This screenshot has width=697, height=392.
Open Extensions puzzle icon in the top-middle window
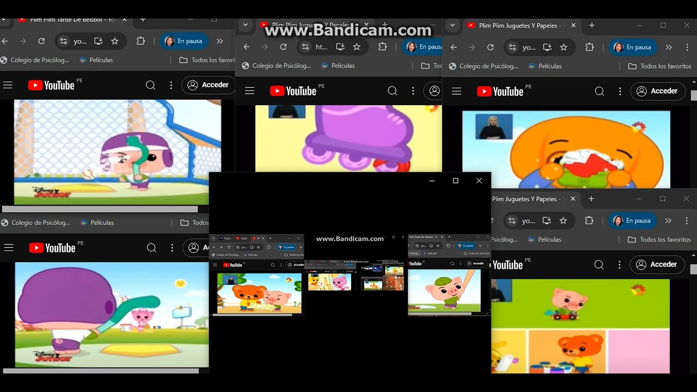coord(382,47)
